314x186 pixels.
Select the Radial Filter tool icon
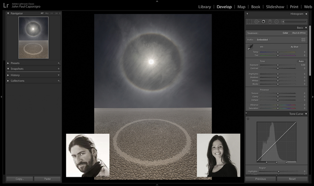pos(276,22)
